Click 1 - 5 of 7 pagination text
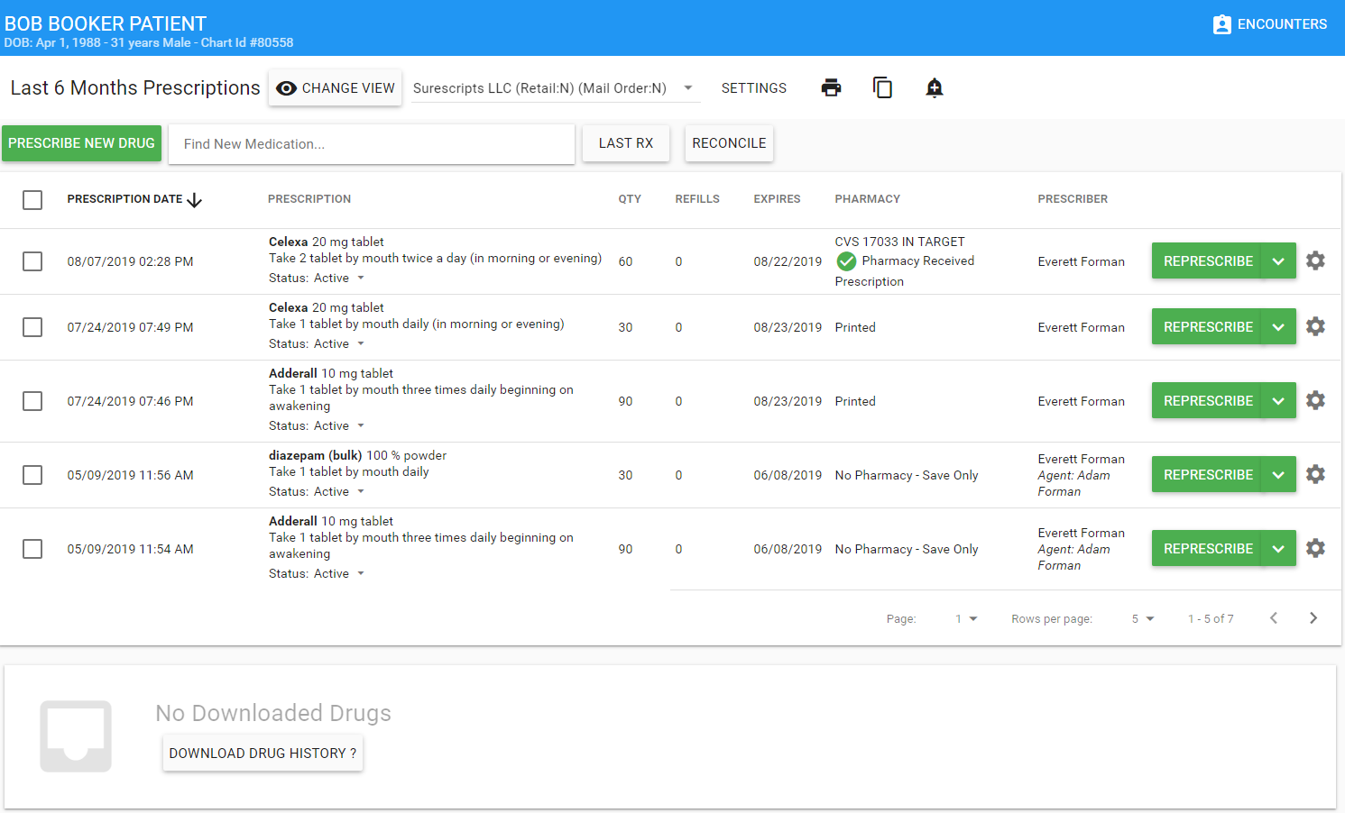Viewport: 1345px width, 813px height. (x=1211, y=619)
